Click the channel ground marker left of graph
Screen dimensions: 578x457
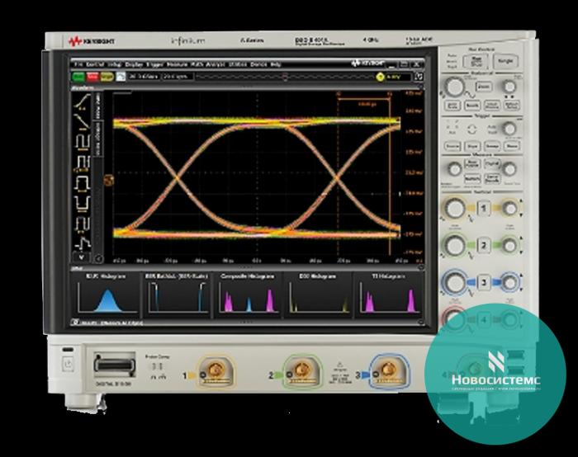click(109, 180)
